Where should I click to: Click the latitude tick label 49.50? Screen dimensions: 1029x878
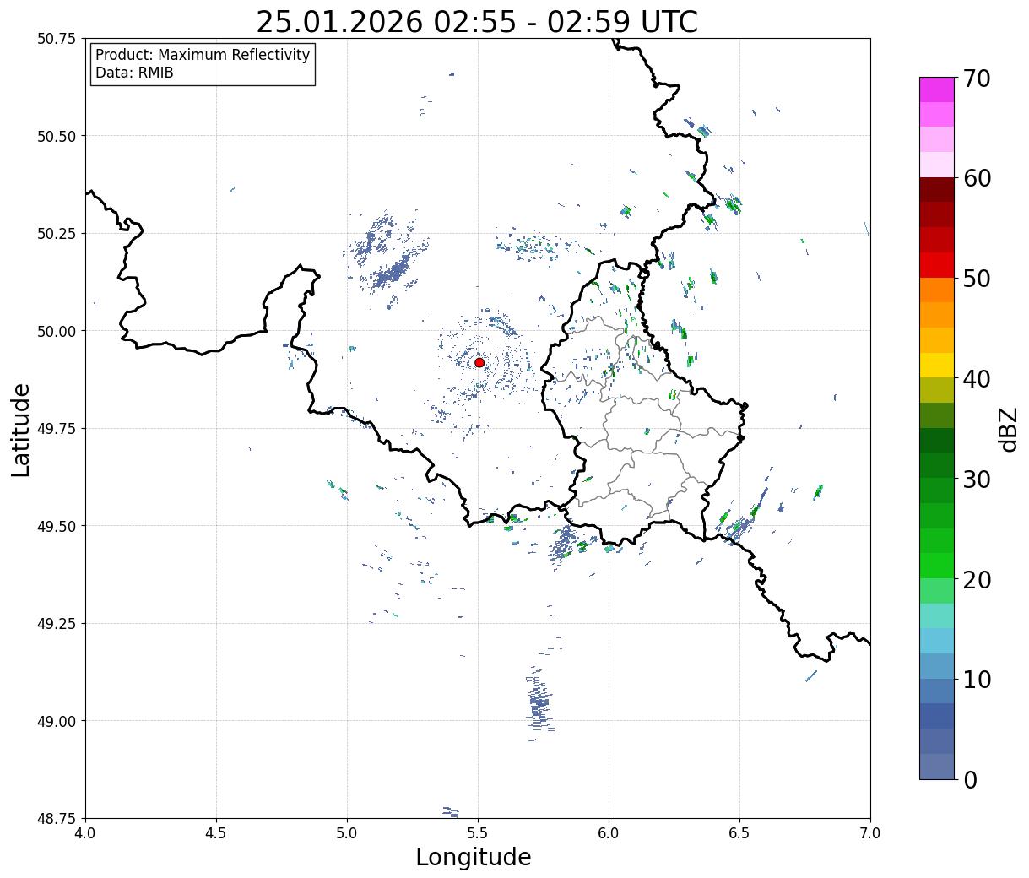click(x=57, y=526)
